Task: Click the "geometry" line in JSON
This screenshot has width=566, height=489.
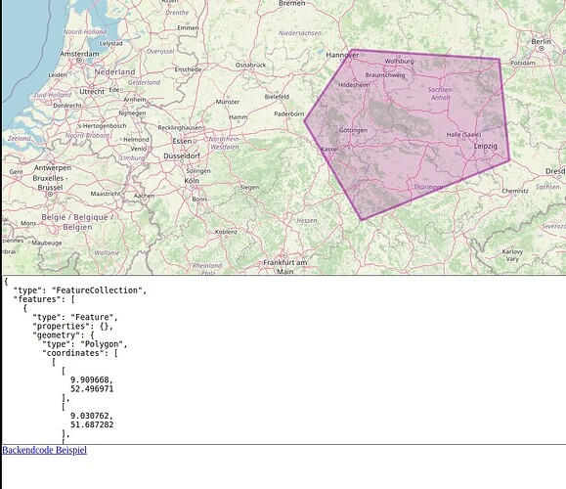Action: coord(64,335)
